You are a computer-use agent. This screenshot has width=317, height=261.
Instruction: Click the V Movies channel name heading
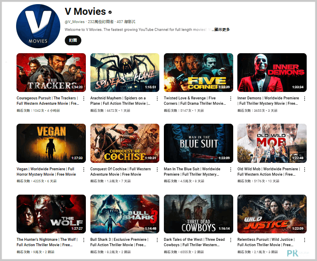coord(85,12)
